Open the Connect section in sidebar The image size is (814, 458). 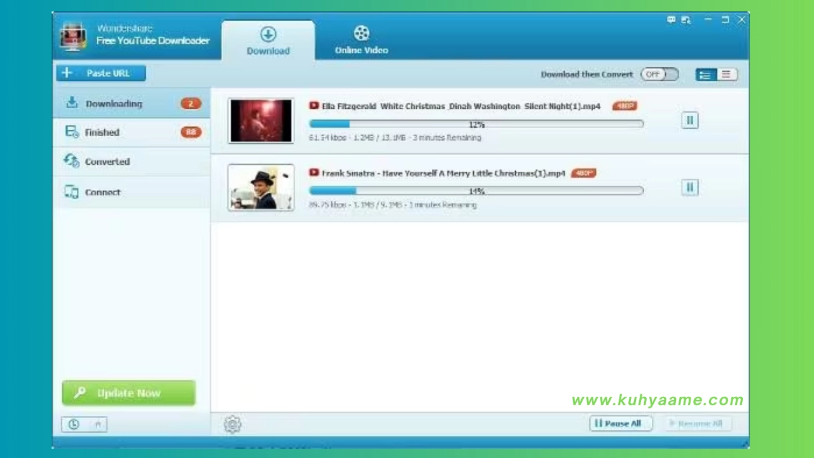131,192
